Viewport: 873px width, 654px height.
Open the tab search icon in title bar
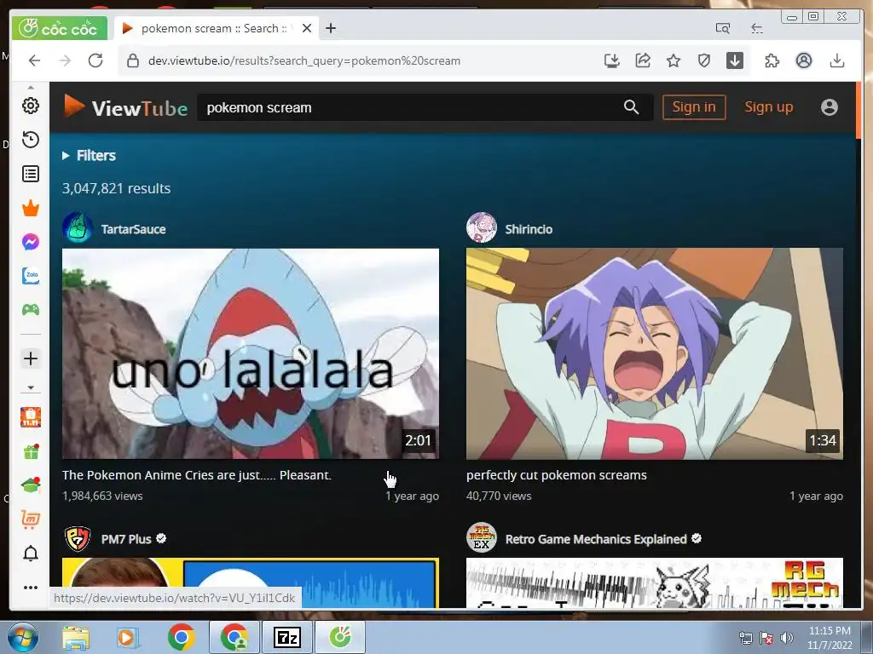[x=723, y=28]
